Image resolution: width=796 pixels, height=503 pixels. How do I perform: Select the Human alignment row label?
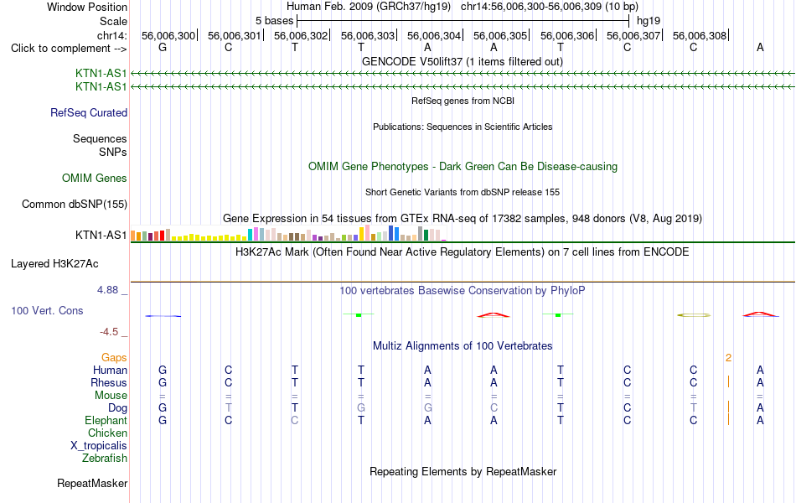click(x=110, y=370)
